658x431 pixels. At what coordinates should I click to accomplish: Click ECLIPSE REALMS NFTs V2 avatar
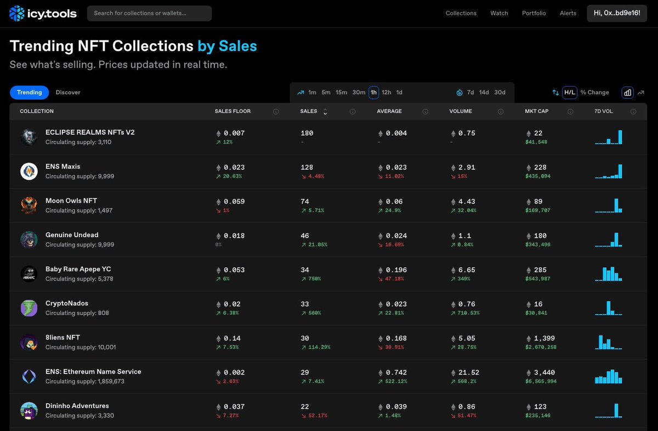click(29, 137)
